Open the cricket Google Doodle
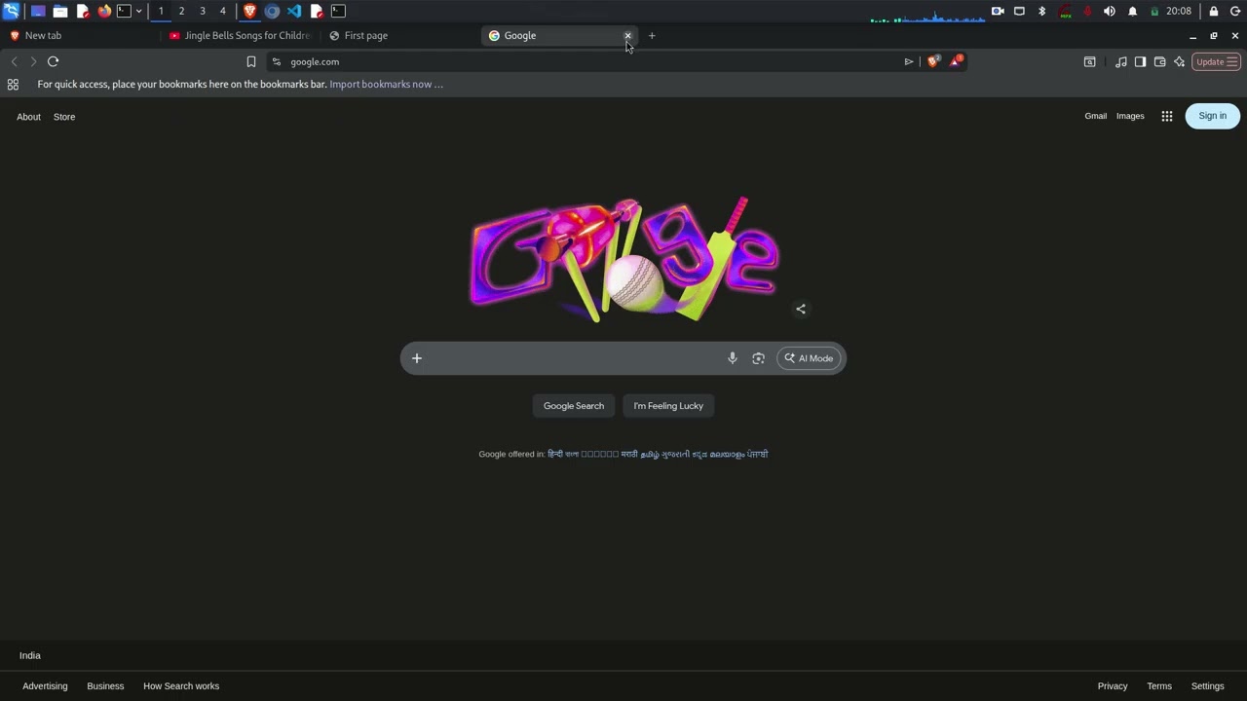This screenshot has width=1247, height=701. 624,259
